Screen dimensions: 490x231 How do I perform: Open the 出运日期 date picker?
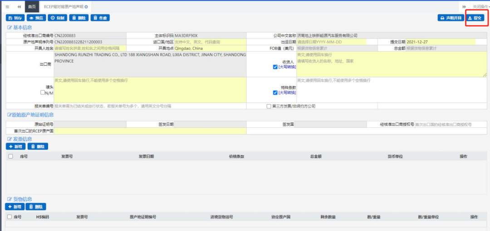pyautogui.click(x=331, y=42)
